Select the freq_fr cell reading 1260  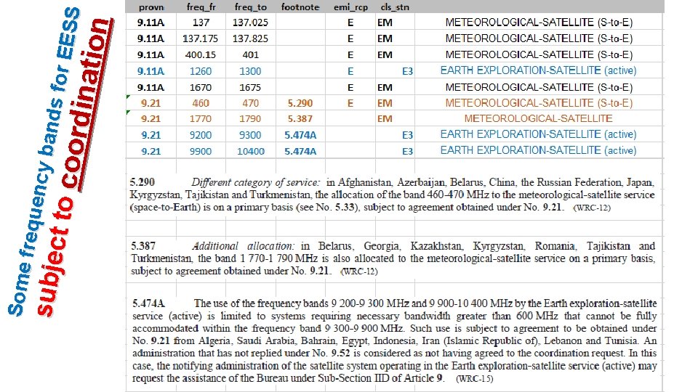[201, 71]
